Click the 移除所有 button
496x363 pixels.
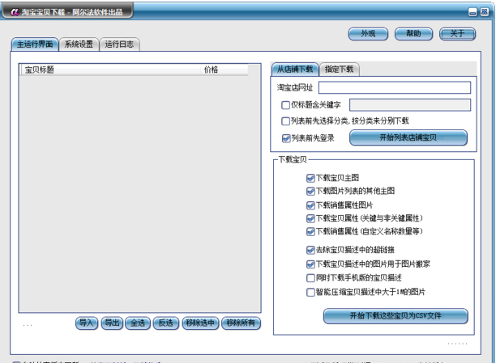(x=241, y=323)
